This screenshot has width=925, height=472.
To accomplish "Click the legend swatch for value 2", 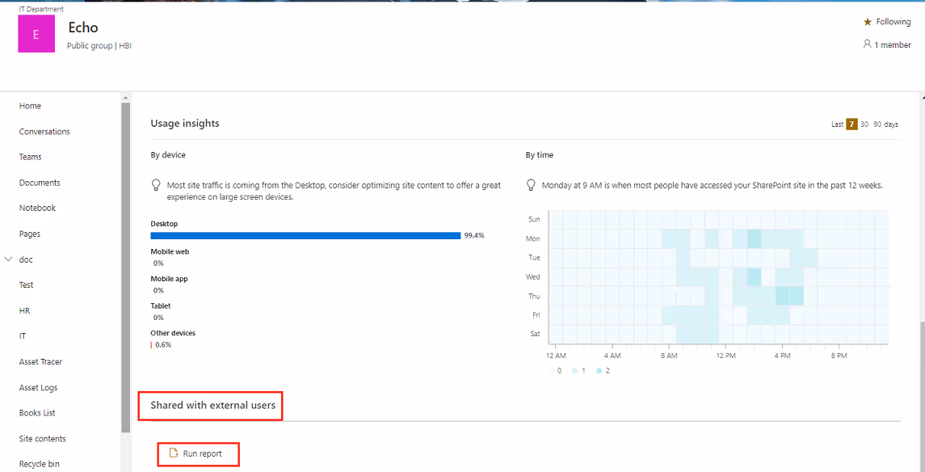I will [x=599, y=371].
